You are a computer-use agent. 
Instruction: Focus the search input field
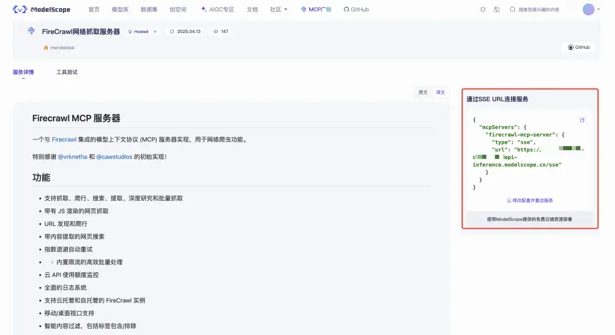pos(539,10)
